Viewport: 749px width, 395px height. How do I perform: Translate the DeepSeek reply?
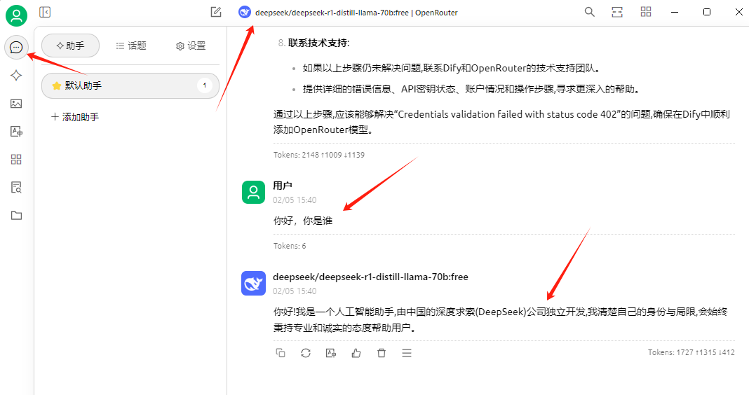331,353
